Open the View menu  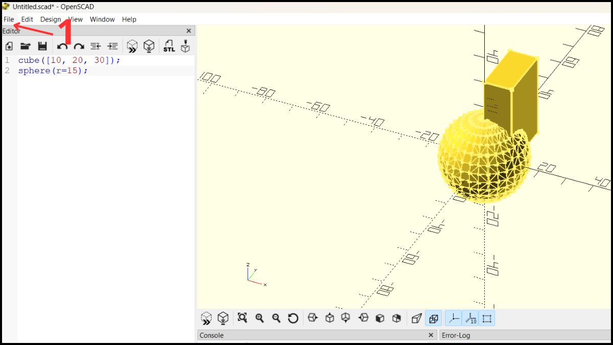75,19
